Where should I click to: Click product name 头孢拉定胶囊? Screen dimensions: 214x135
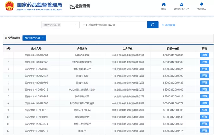coord(82,55)
